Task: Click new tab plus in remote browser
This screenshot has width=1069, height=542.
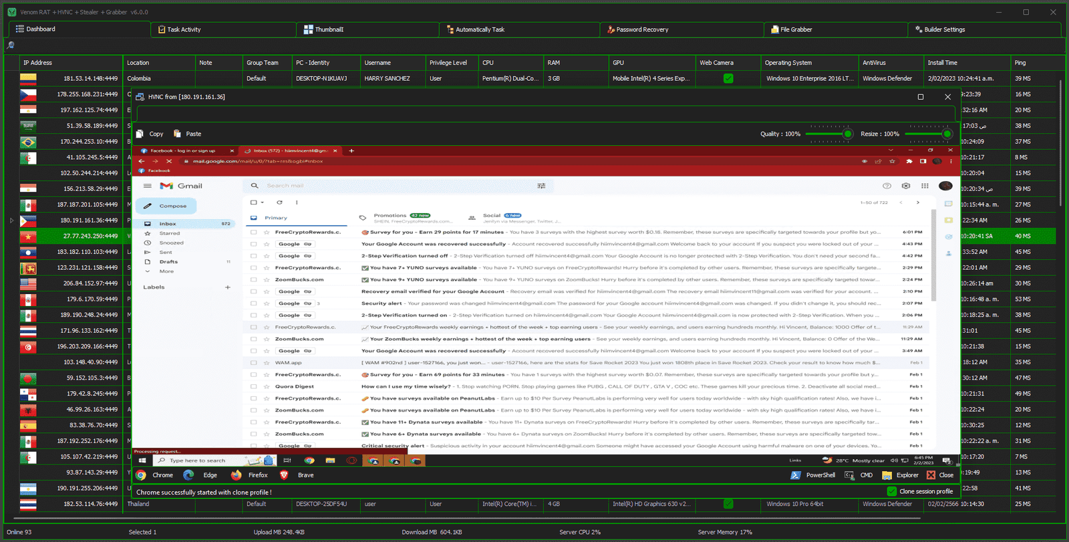Action: click(351, 150)
